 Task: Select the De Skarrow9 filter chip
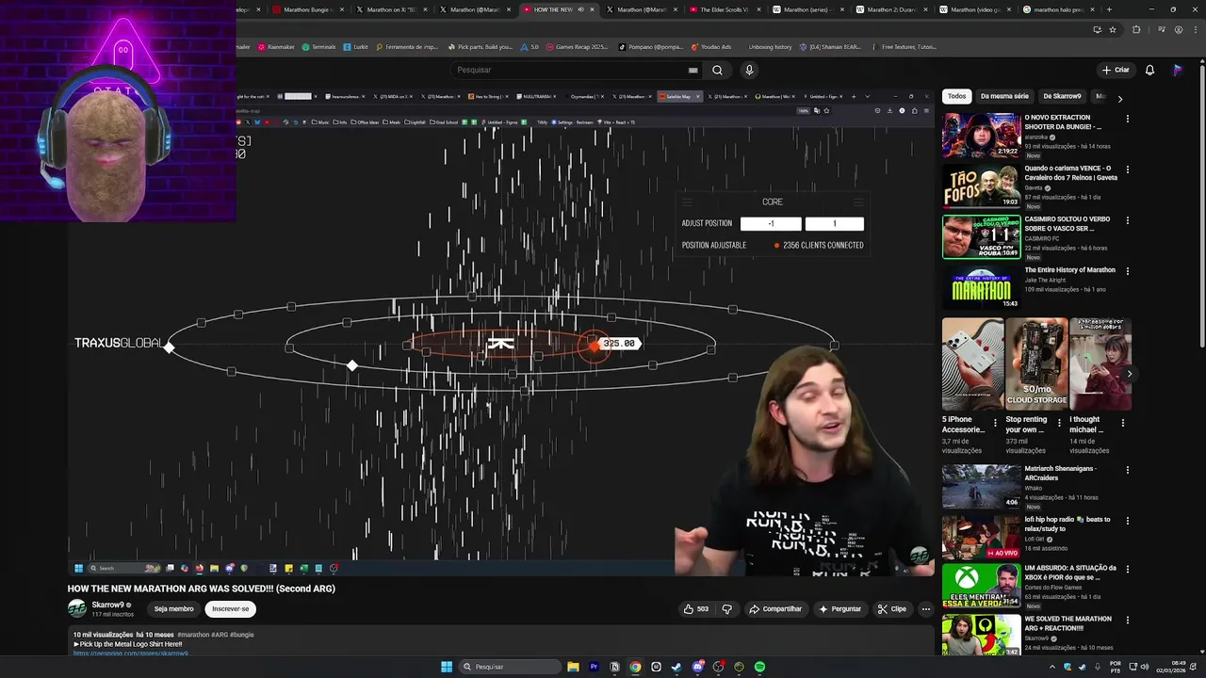pyautogui.click(x=1062, y=96)
